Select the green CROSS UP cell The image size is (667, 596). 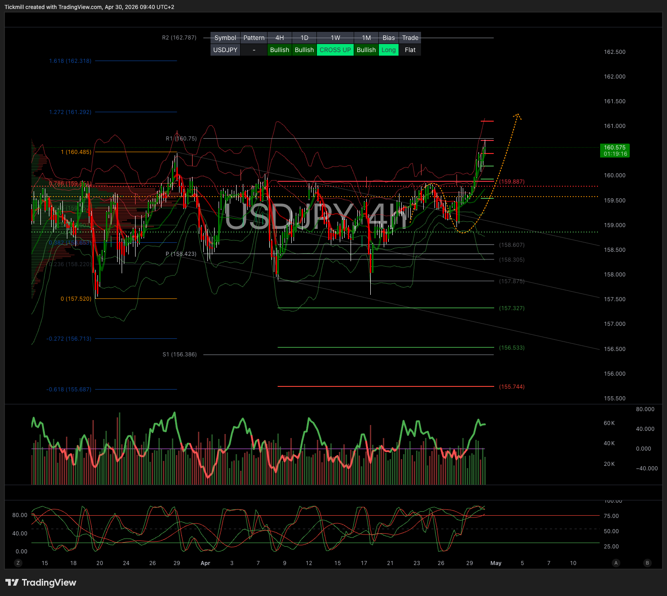[335, 50]
